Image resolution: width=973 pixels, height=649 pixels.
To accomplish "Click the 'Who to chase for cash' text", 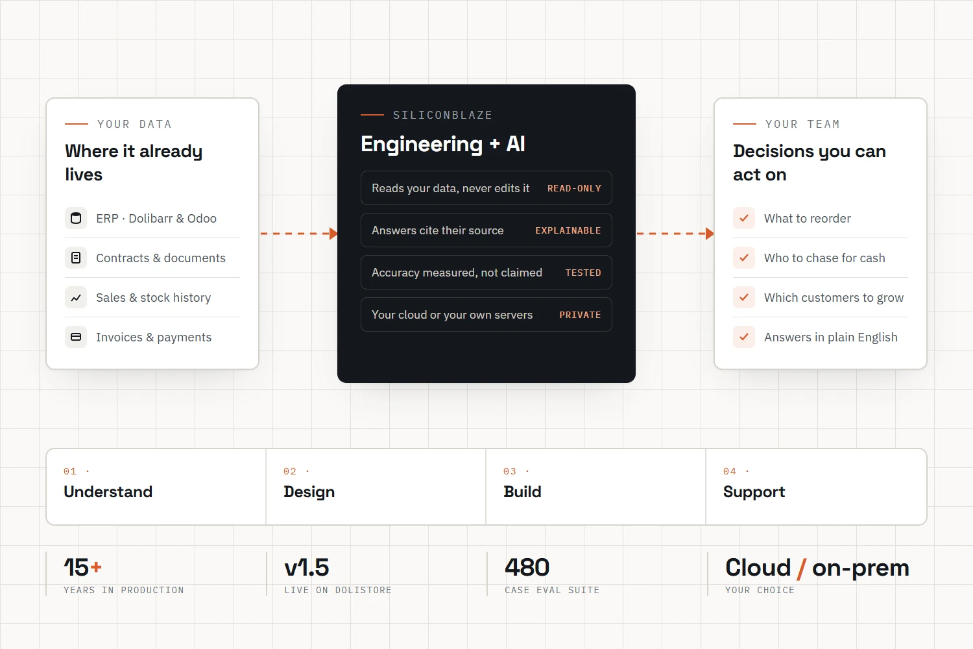I will (x=824, y=258).
